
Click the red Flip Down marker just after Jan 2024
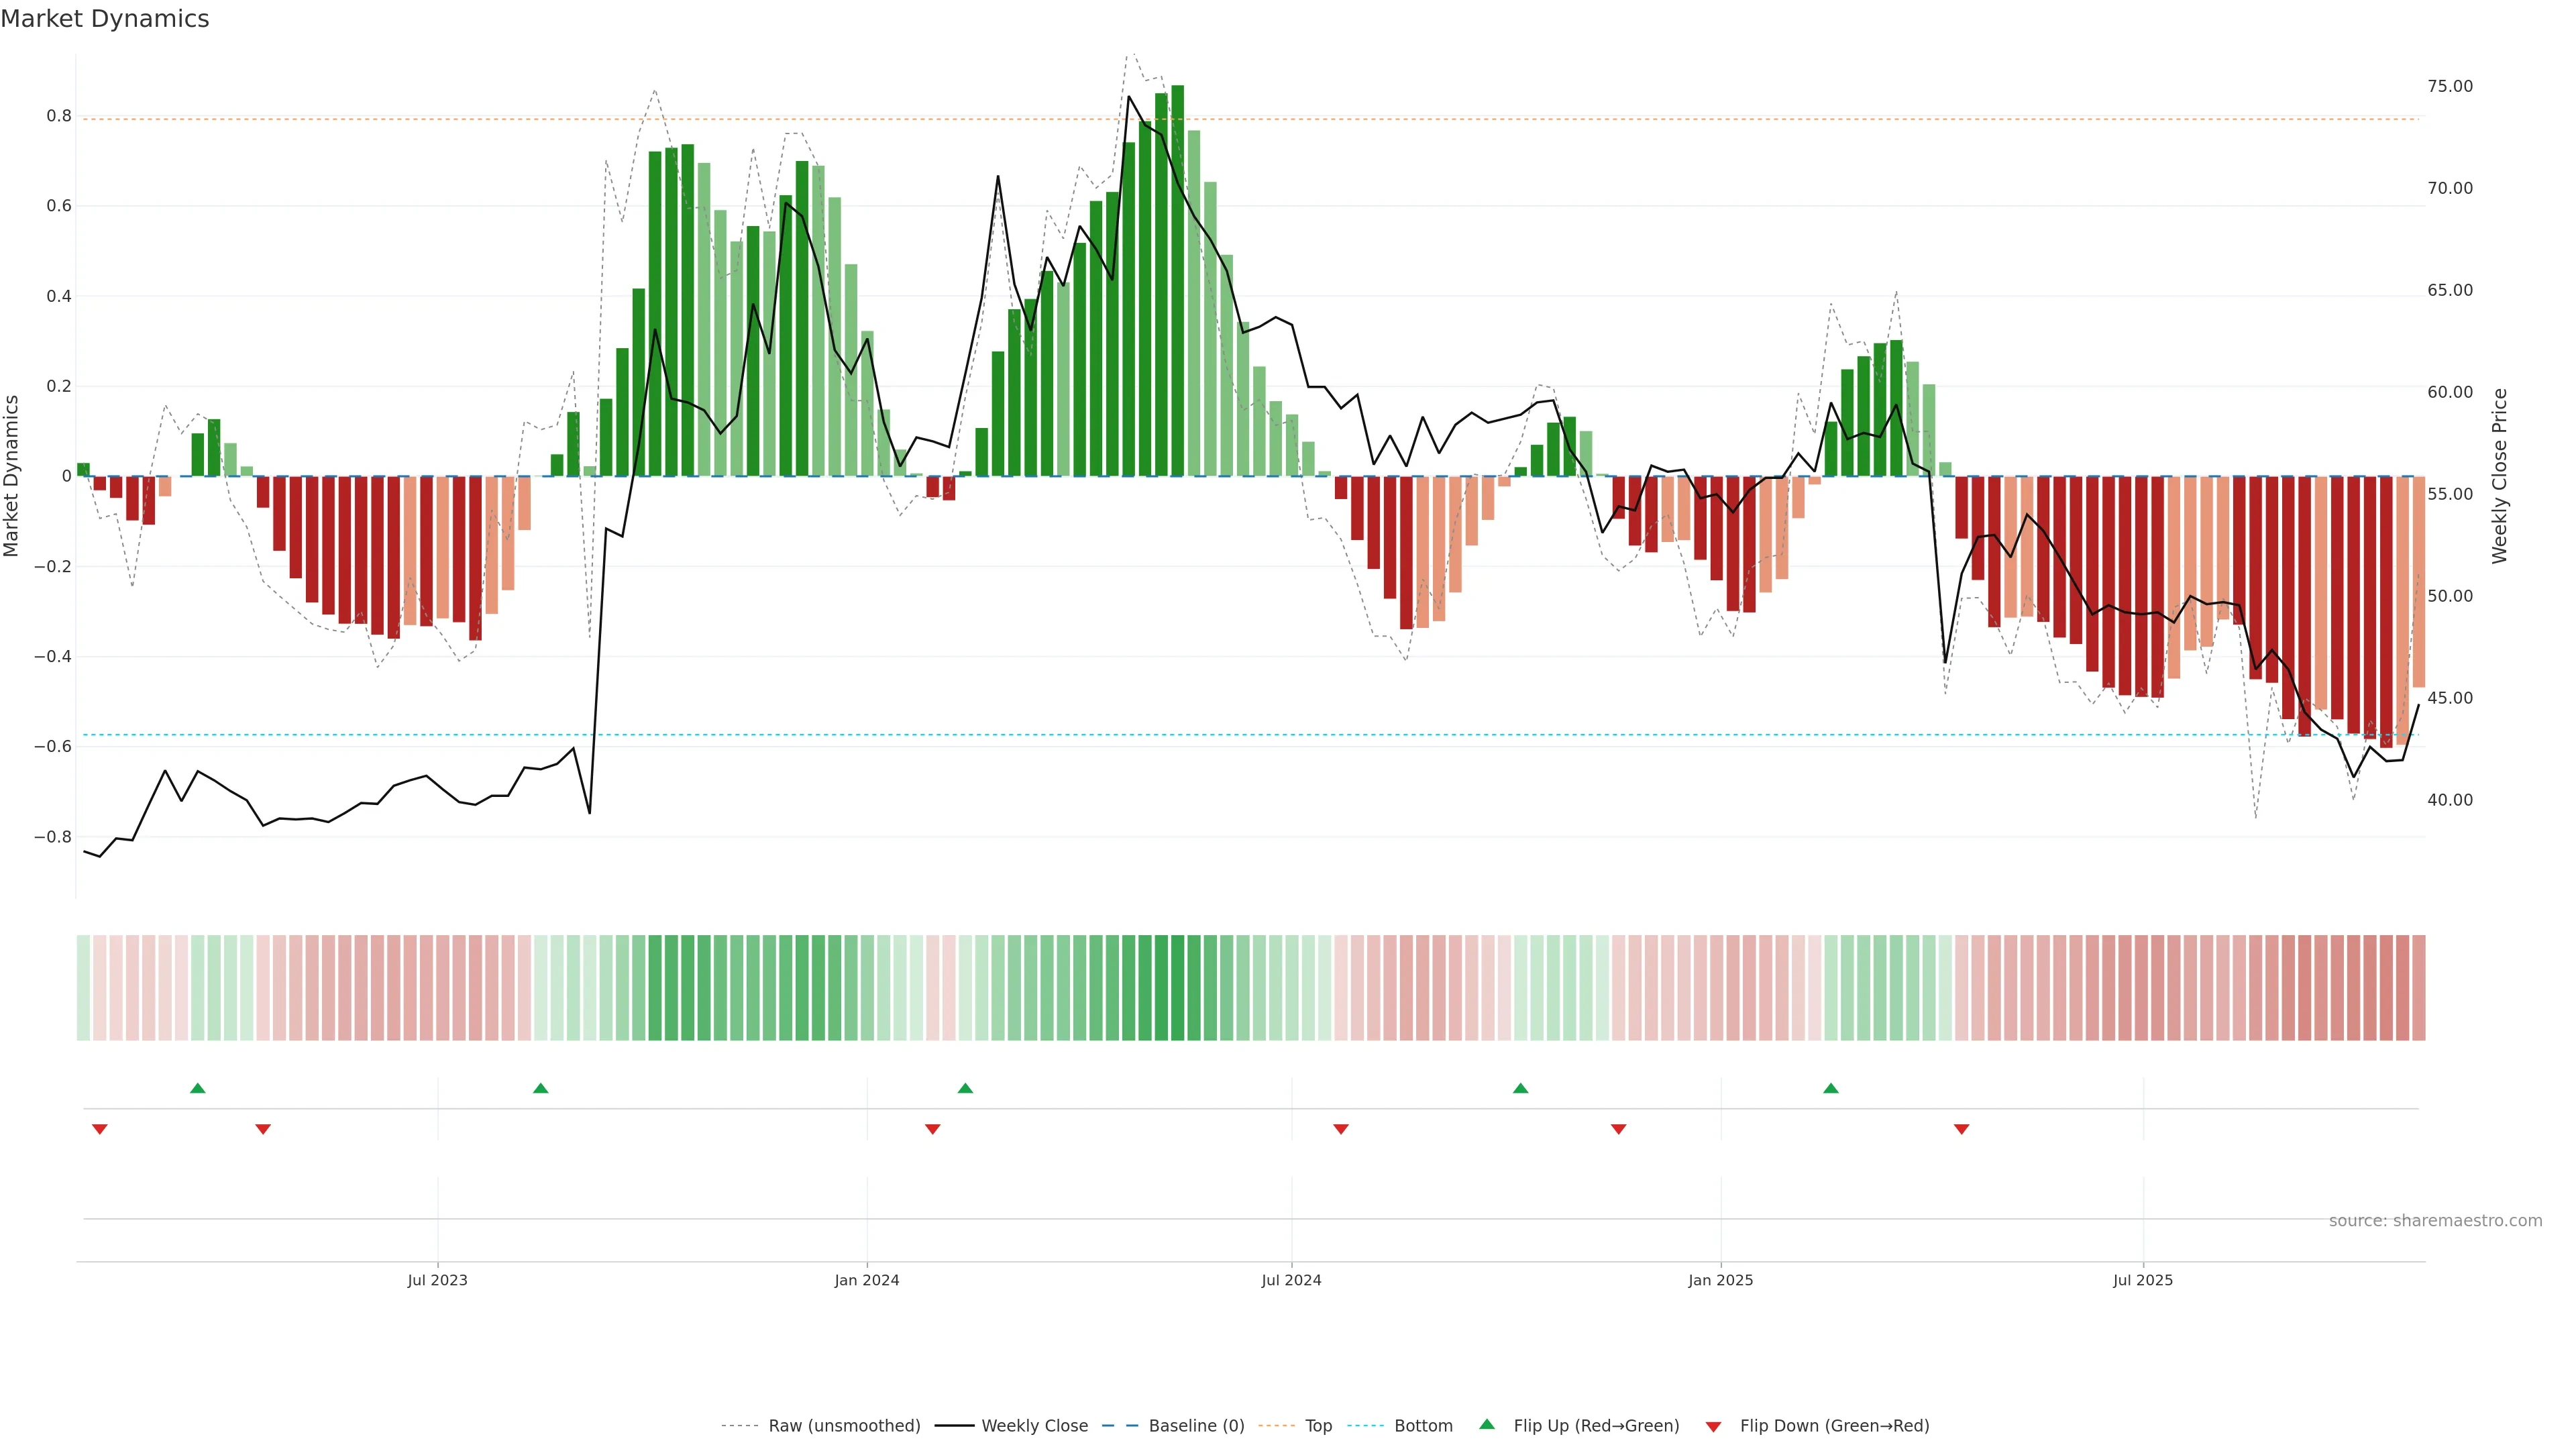point(933,1129)
